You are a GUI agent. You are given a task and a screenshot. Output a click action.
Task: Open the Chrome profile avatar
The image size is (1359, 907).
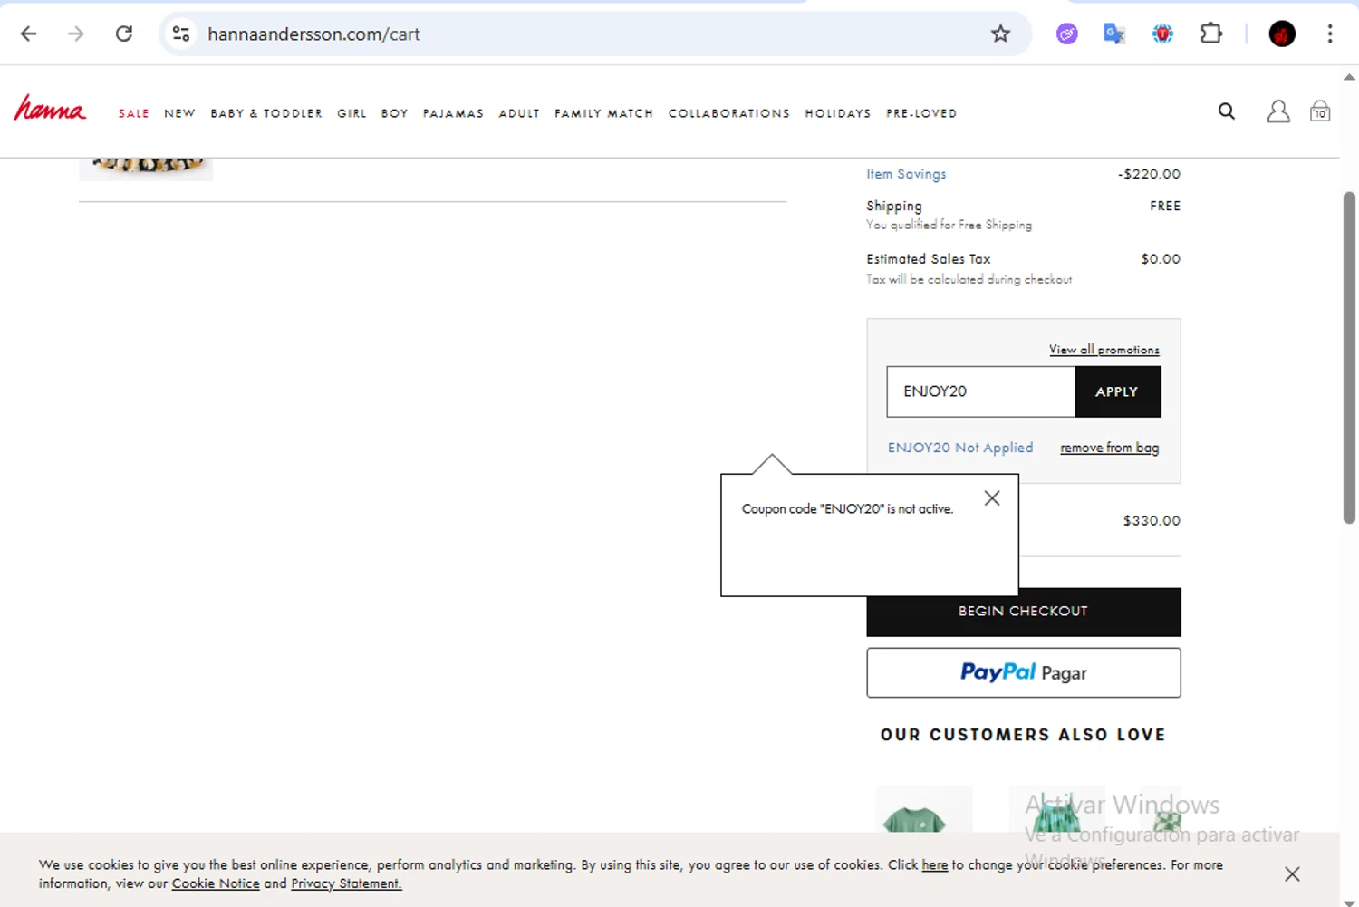[1282, 34]
